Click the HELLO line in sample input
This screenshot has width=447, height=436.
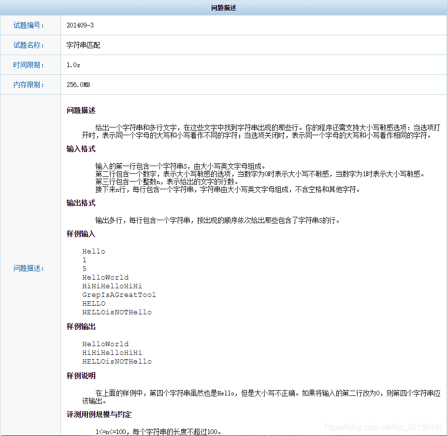[94, 304]
